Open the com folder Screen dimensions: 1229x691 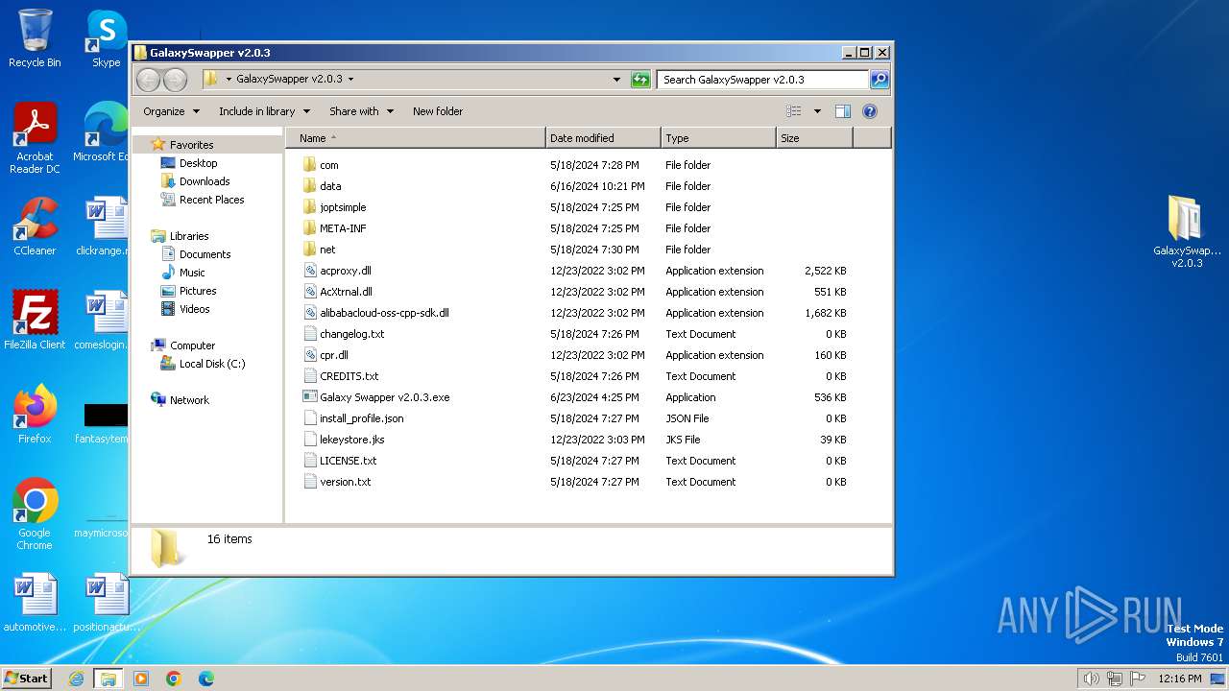[x=328, y=165]
